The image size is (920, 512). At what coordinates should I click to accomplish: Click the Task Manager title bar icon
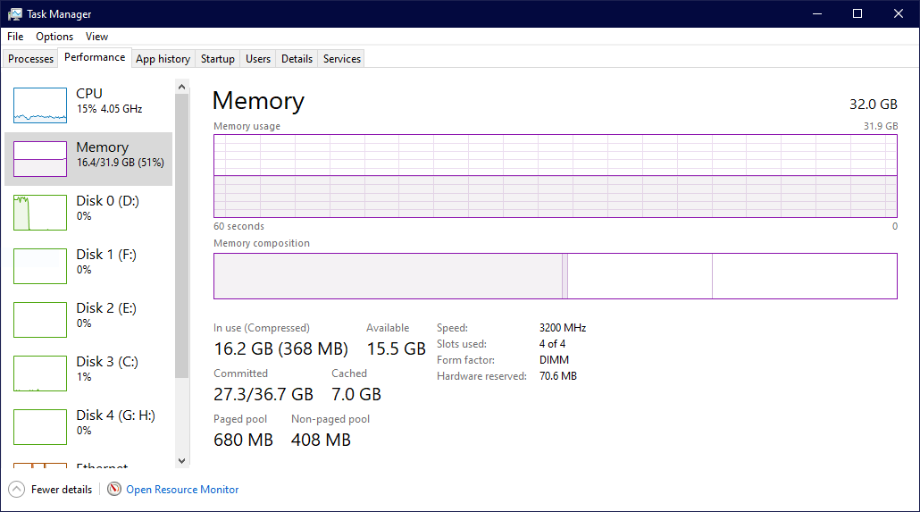tap(15, 13)
